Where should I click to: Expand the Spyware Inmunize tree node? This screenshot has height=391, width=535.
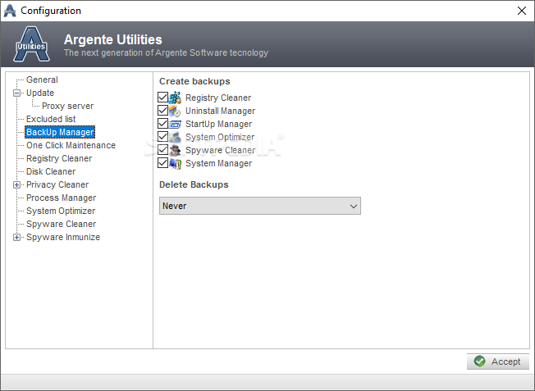tap(16, 237)
